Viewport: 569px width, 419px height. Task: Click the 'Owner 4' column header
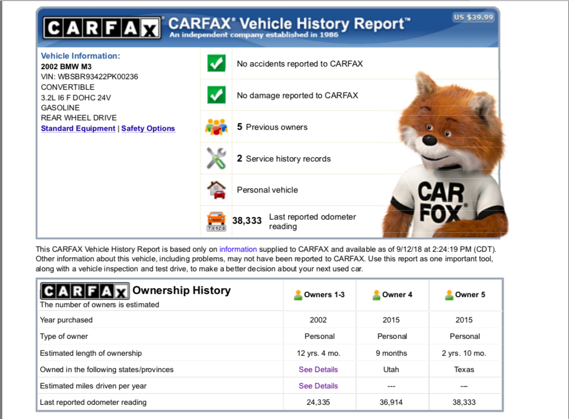click(397, 294)
